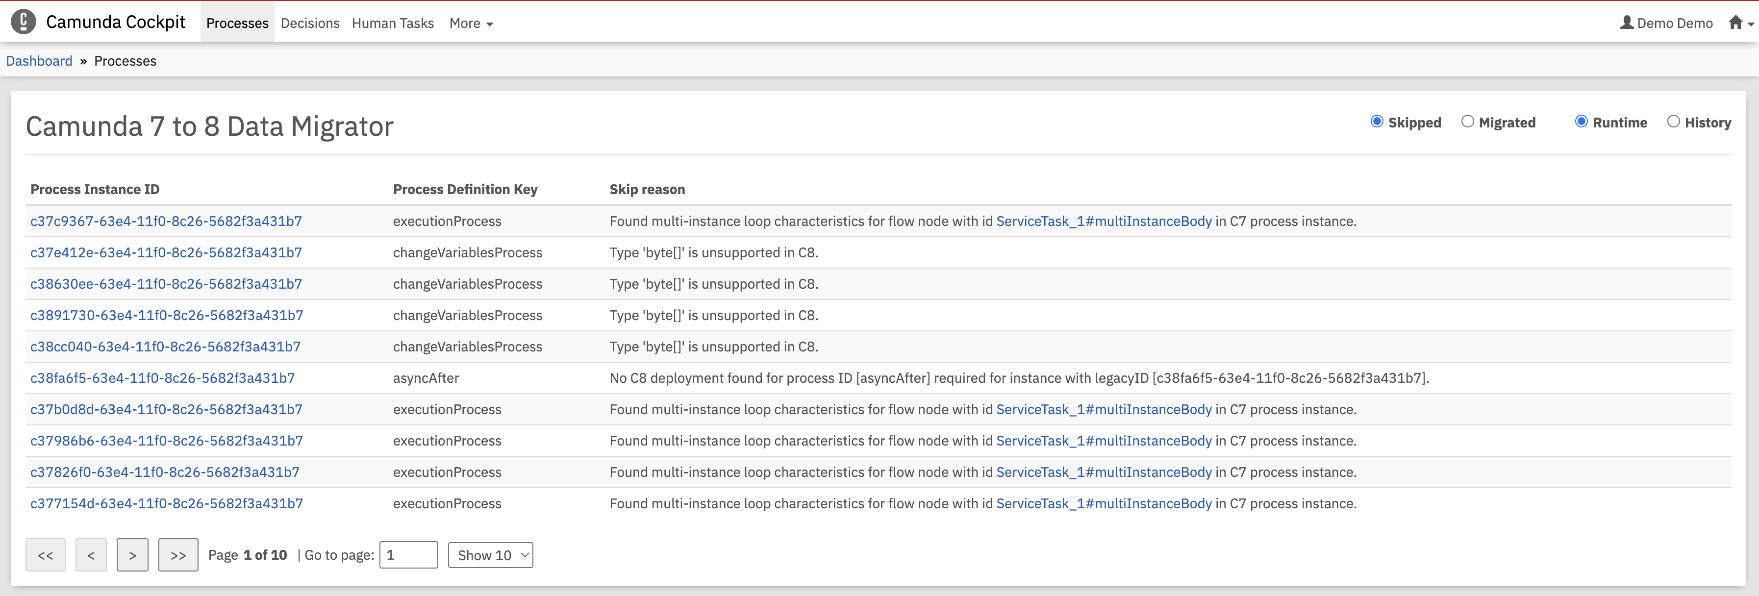1759x596 pixels.
Task: Go to the previous page arrow
Action: pos(91,555)
